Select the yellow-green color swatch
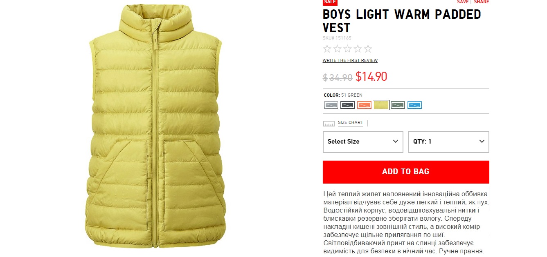This screenshot has width=547, height=257. (381, 105)
